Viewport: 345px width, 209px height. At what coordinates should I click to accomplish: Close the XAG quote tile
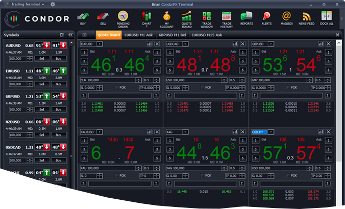(x=243, y=132)
